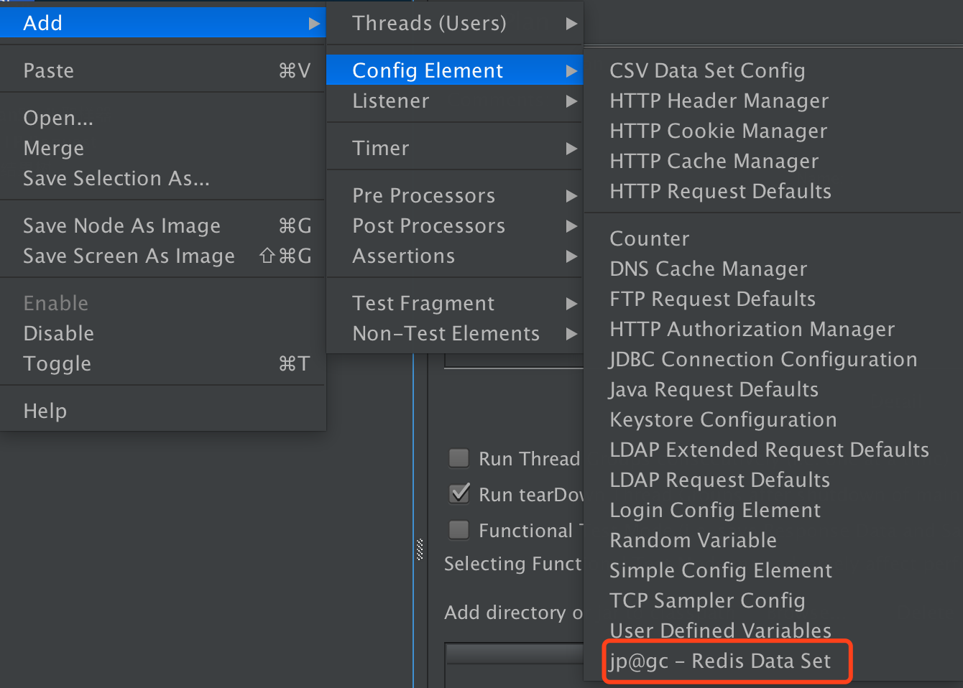The width and height of the screenshot is (963, 688).
Task: Click Merge in the context menu
Action: click(x=54, y=148)
